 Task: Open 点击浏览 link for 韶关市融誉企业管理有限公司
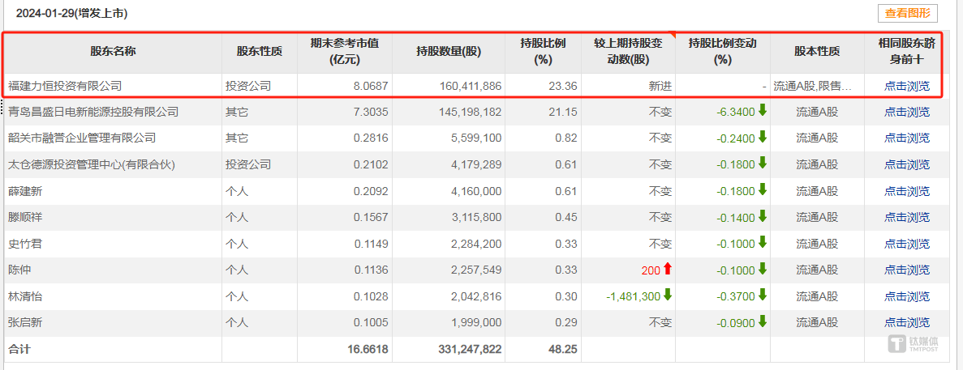906,138
